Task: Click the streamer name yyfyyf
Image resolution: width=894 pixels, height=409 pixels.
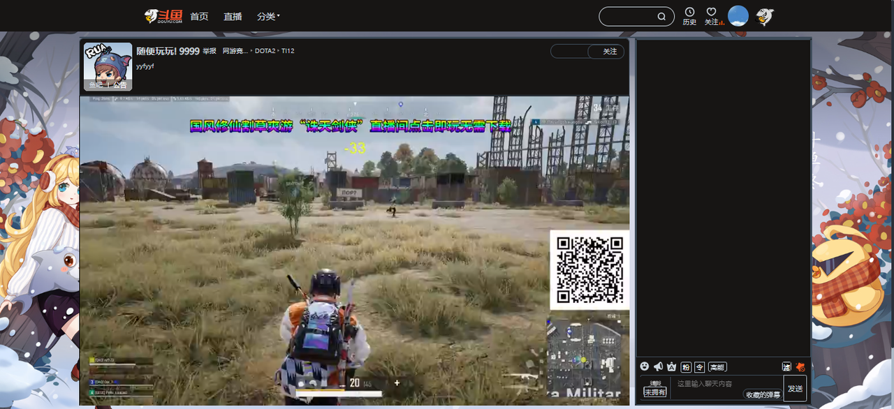Action: [x=145, y=66]
